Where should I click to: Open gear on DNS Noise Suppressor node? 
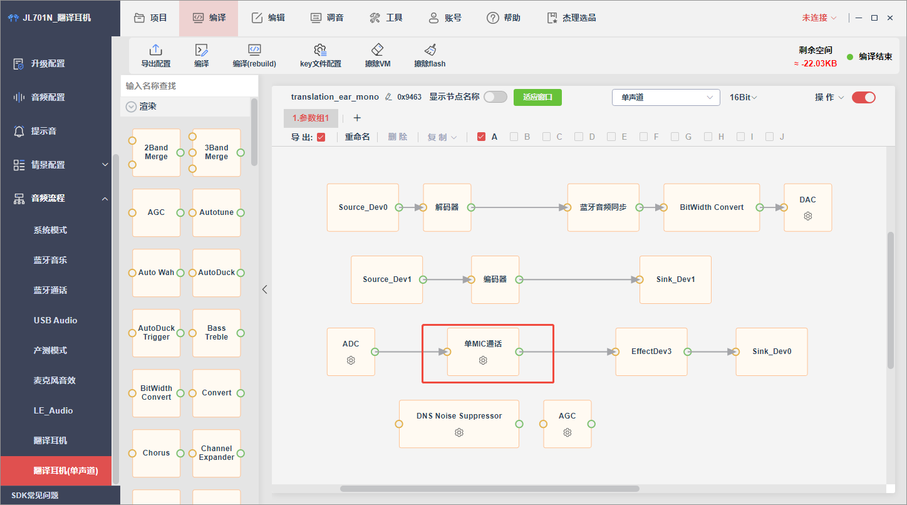(459, 432)
